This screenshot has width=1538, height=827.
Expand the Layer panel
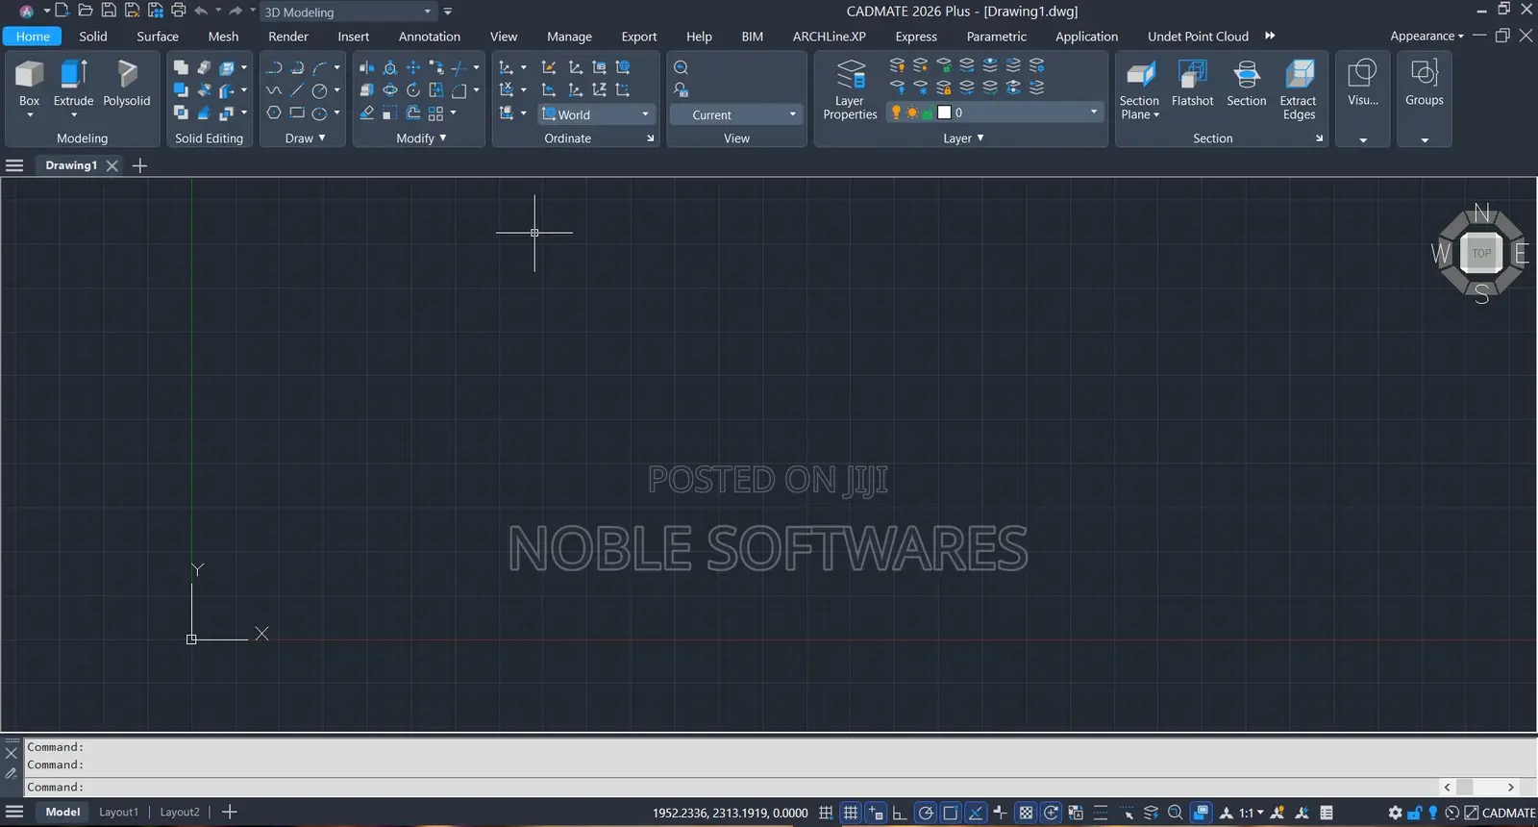963,138
